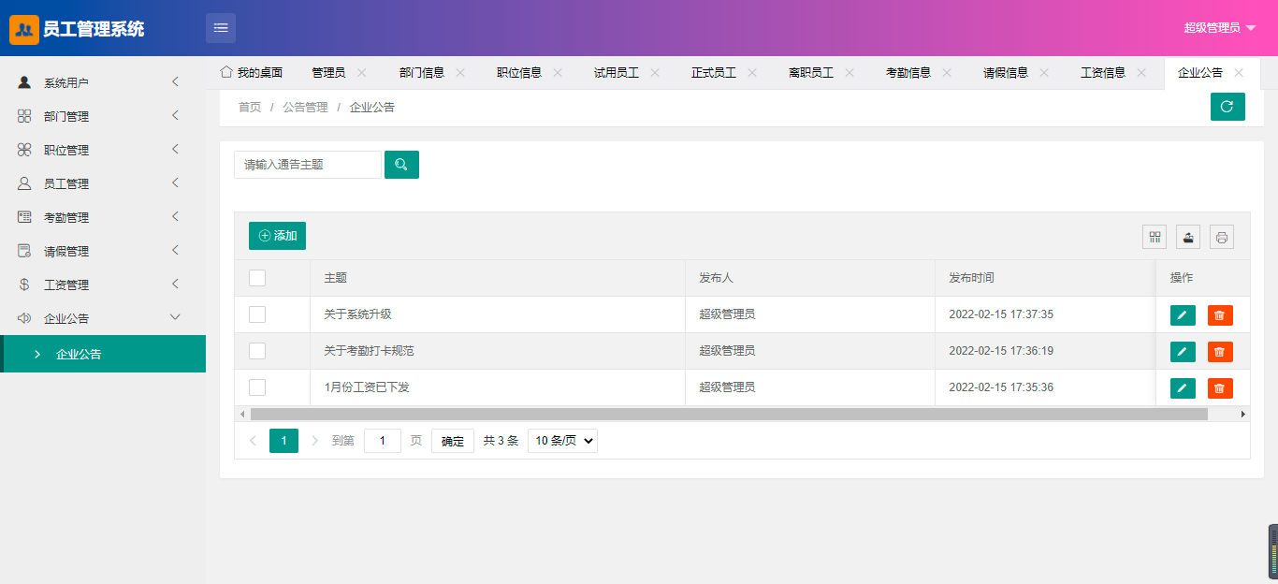Click the horizontal table scrollbar
Image resolution: width=1278 pixels, height=584 pixels.
point(729,414)
